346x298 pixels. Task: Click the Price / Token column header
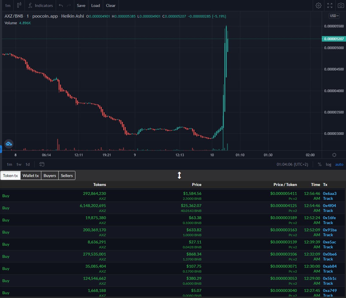pyautogui.click(x=285, y=185)
